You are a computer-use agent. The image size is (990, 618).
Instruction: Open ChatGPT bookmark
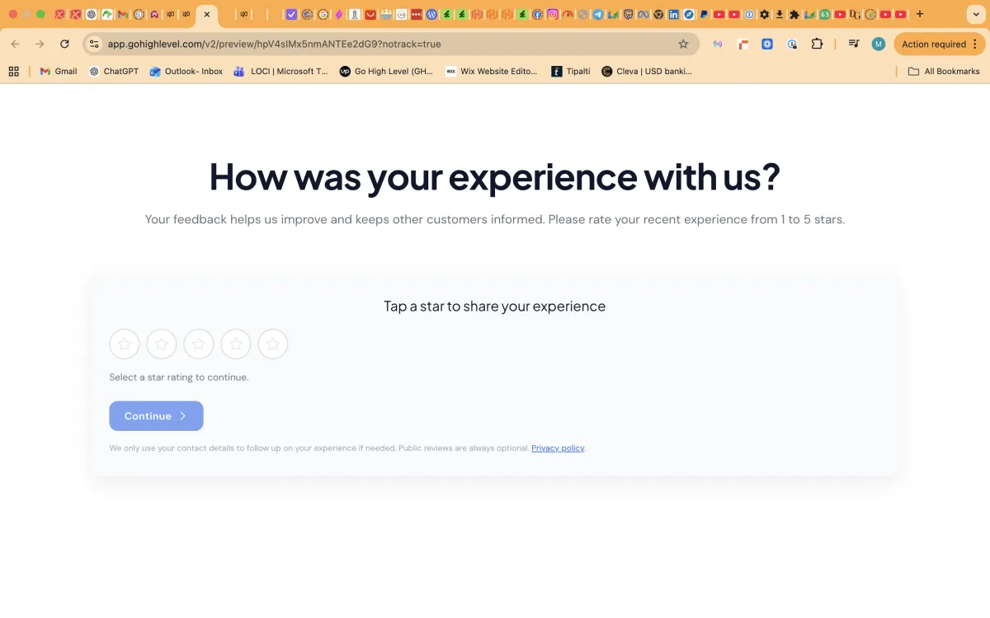click(x=114, y=72)
